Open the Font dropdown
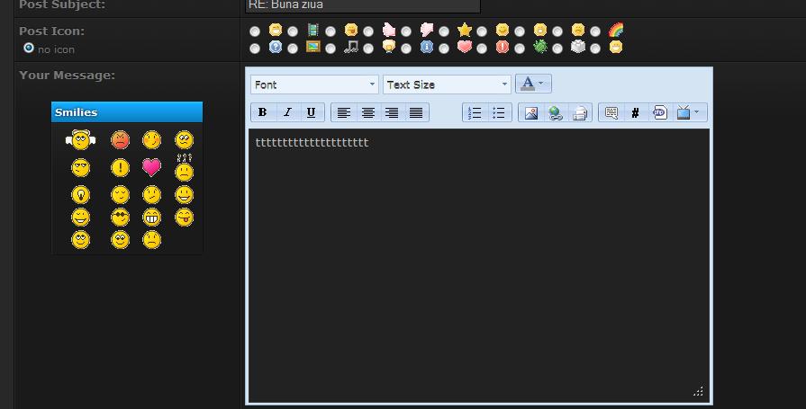 click(x=314, y=84)
